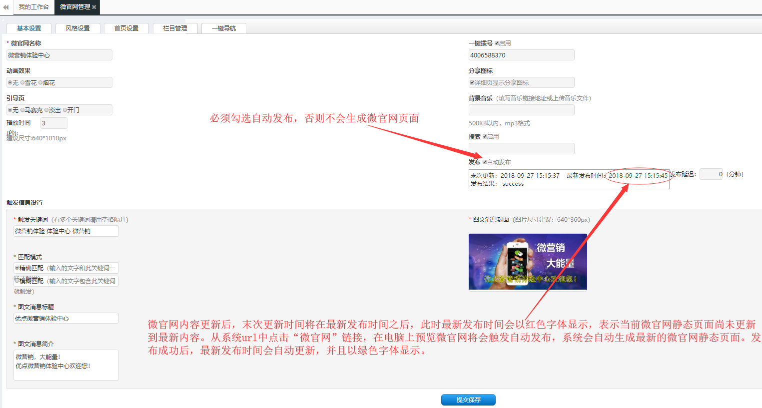762x408 pixels.
Task: Toggle the 自动发布 checkbox
Action: coord(485,162)
